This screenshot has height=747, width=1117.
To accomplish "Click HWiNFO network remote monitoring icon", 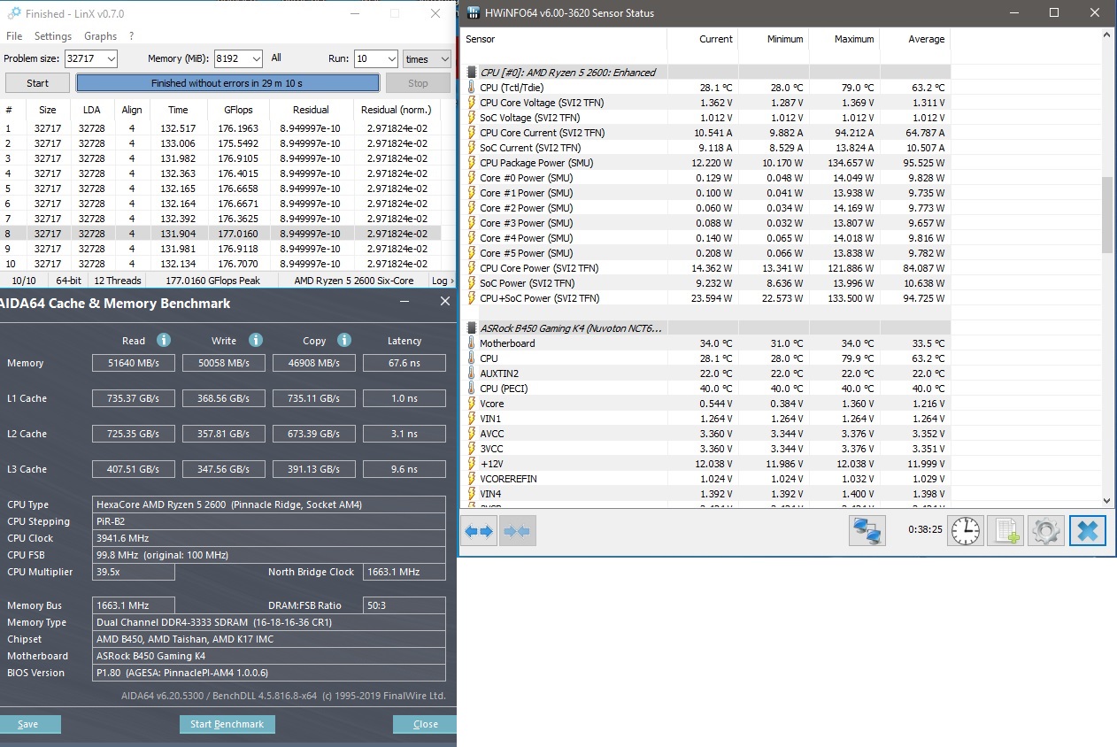I will tap(867, 531).
